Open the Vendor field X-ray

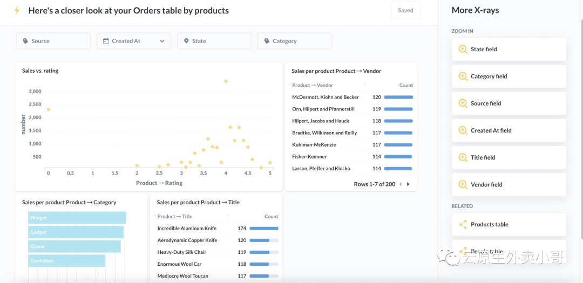(x=509, y=184)
